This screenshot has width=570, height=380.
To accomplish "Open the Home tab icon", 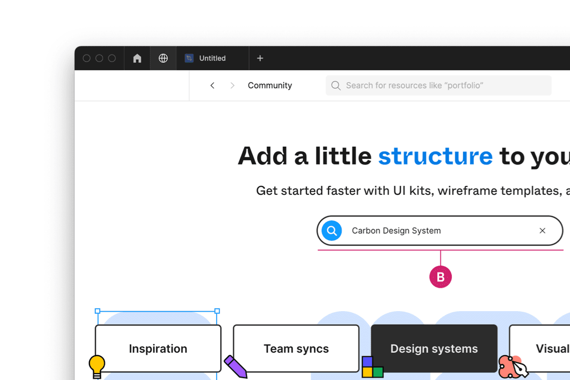I will coord(137,58).
